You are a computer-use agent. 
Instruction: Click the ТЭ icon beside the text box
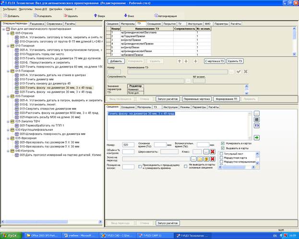(257, 125)
